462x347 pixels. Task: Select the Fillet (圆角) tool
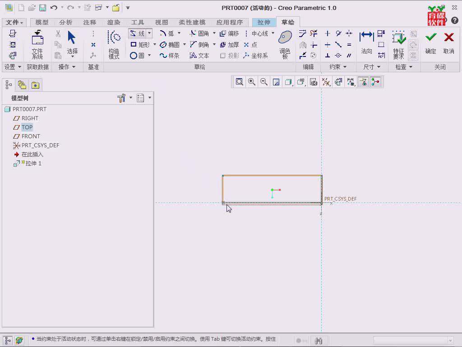coord(199,33)
